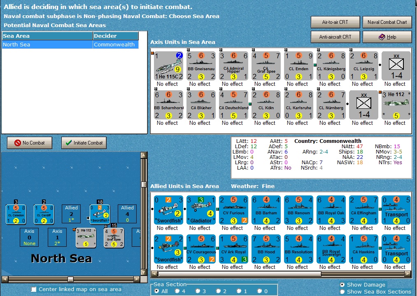417x296 pixels.
Task: Select sea section 4
Action: point(177,291)
